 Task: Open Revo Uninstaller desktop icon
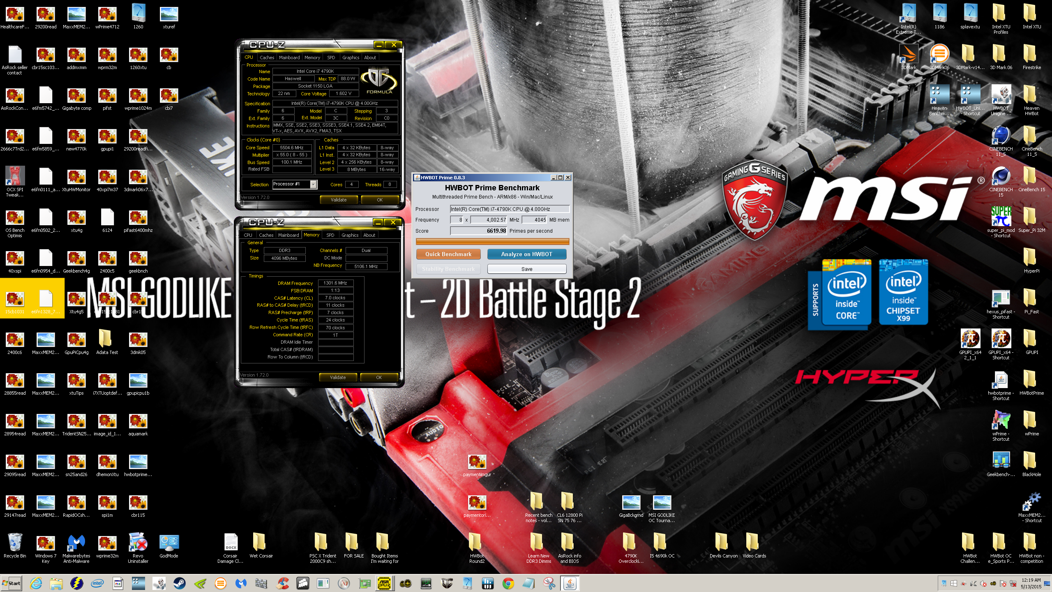coord(138,549)
